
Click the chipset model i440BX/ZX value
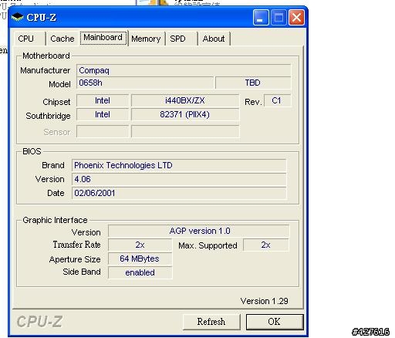pos(185,100)
